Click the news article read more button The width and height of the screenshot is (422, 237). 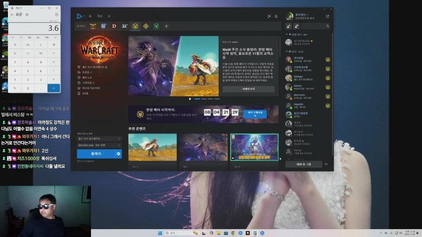pyautogui.click(x=248, y=89)
